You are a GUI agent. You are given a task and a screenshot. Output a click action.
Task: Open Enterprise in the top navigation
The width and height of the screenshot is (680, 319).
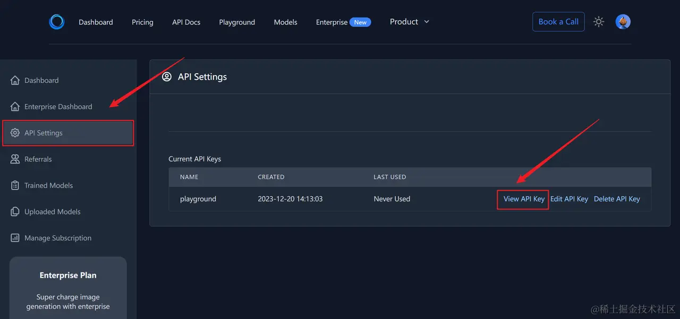pos(331,22)
